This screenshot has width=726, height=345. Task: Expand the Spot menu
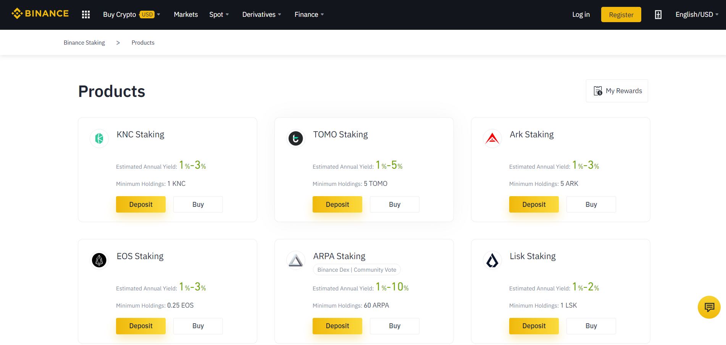pos(219,15)
